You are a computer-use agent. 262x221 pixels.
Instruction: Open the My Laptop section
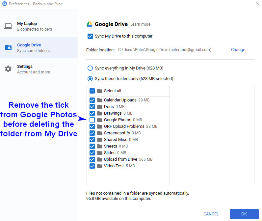(39, 26)
